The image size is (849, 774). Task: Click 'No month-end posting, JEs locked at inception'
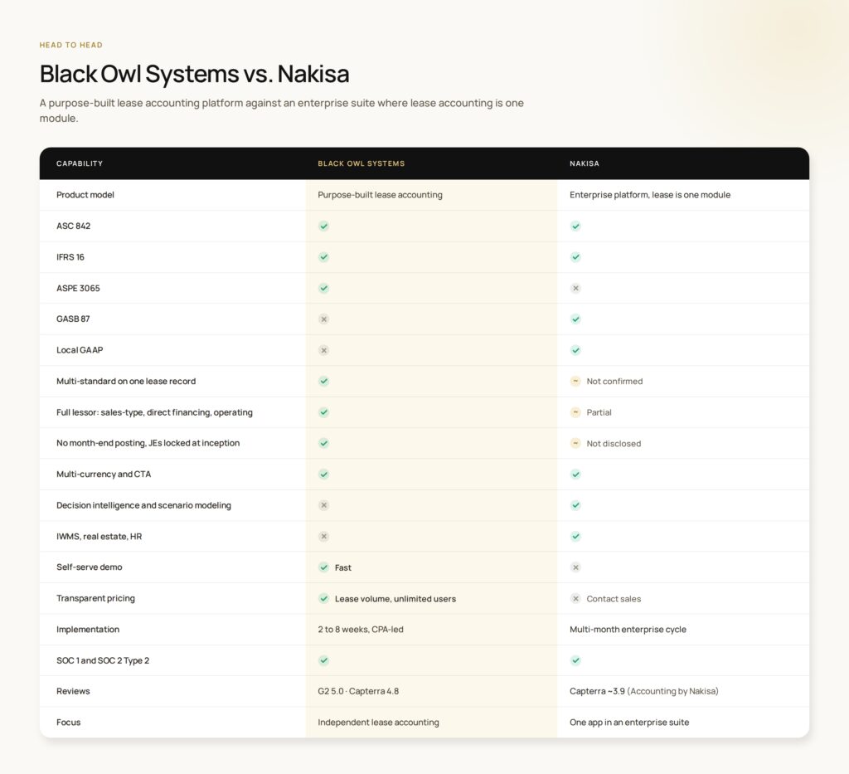pos(148,443)
